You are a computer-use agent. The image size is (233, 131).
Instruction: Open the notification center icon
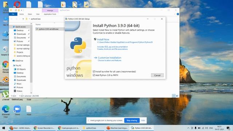tap(228, 128)
